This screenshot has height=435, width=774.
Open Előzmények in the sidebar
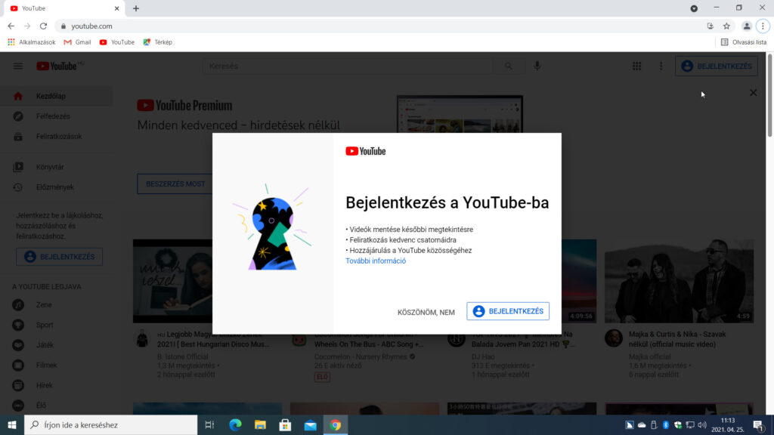coord(56,187)
